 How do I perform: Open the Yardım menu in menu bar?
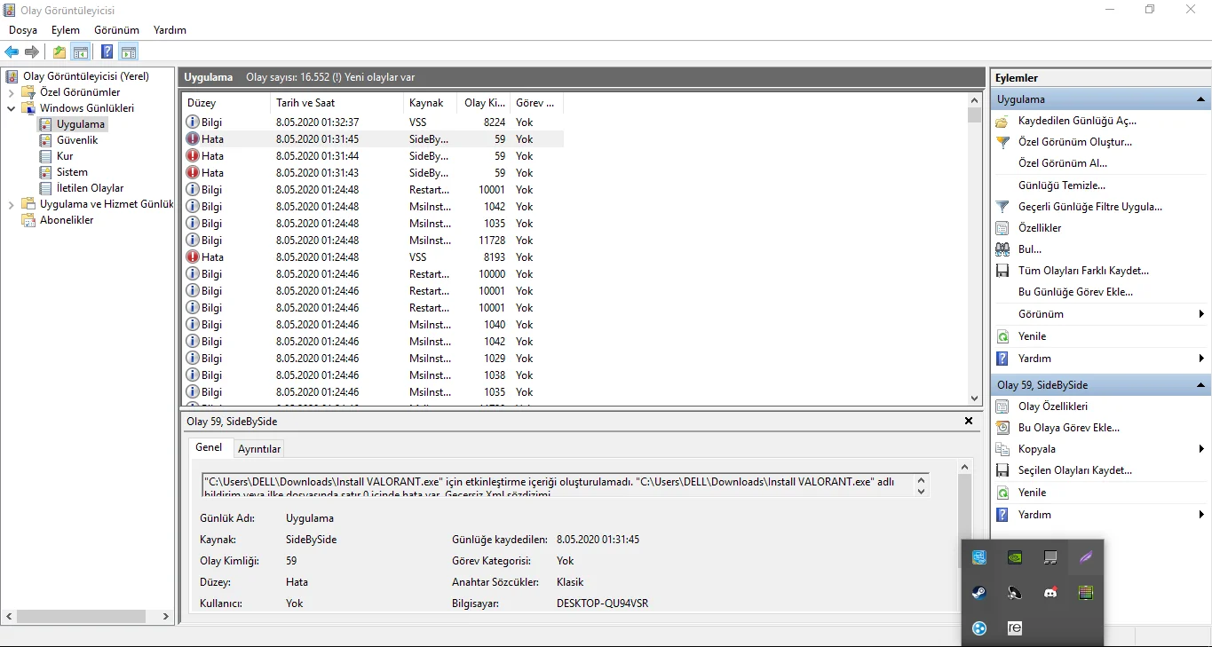click(x=170, y=30)
